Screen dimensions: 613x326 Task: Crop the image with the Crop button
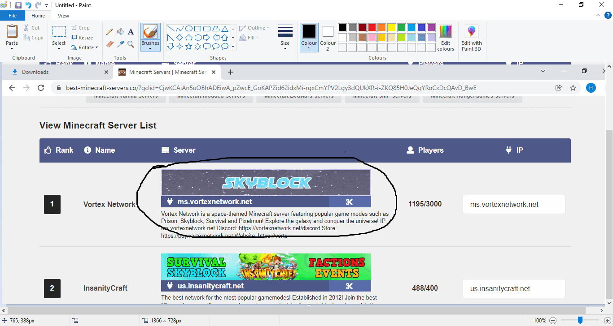81,28
